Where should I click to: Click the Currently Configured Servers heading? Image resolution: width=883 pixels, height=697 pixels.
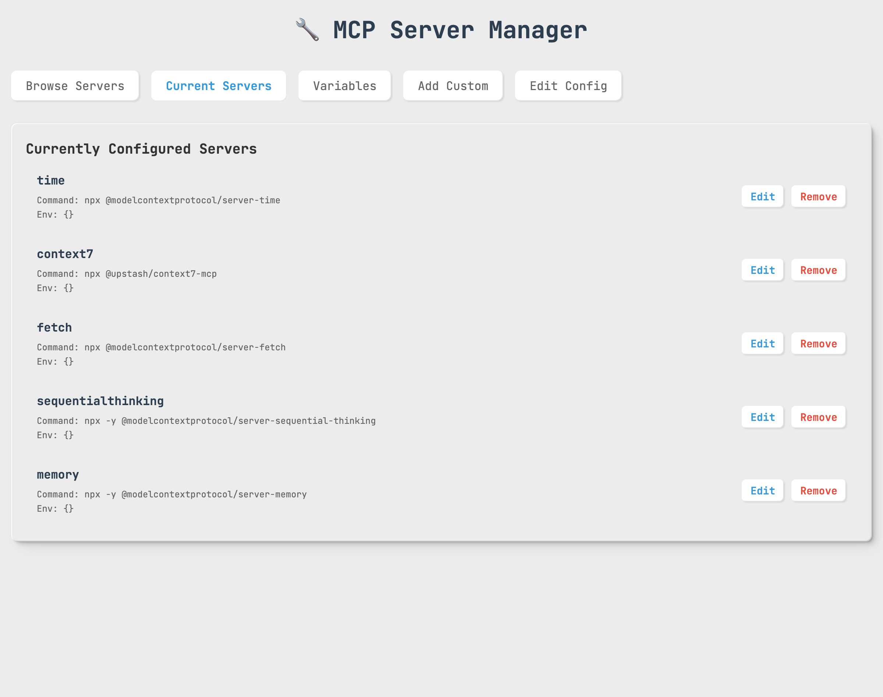pyautogui.click(x=141, y=149)
